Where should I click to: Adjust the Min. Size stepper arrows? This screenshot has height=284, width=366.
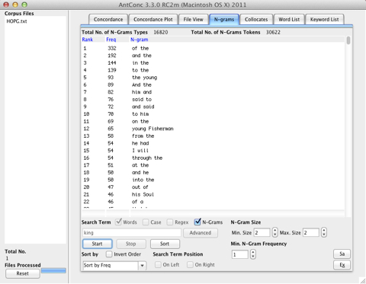pyautogui.click(x=274, y=232)
